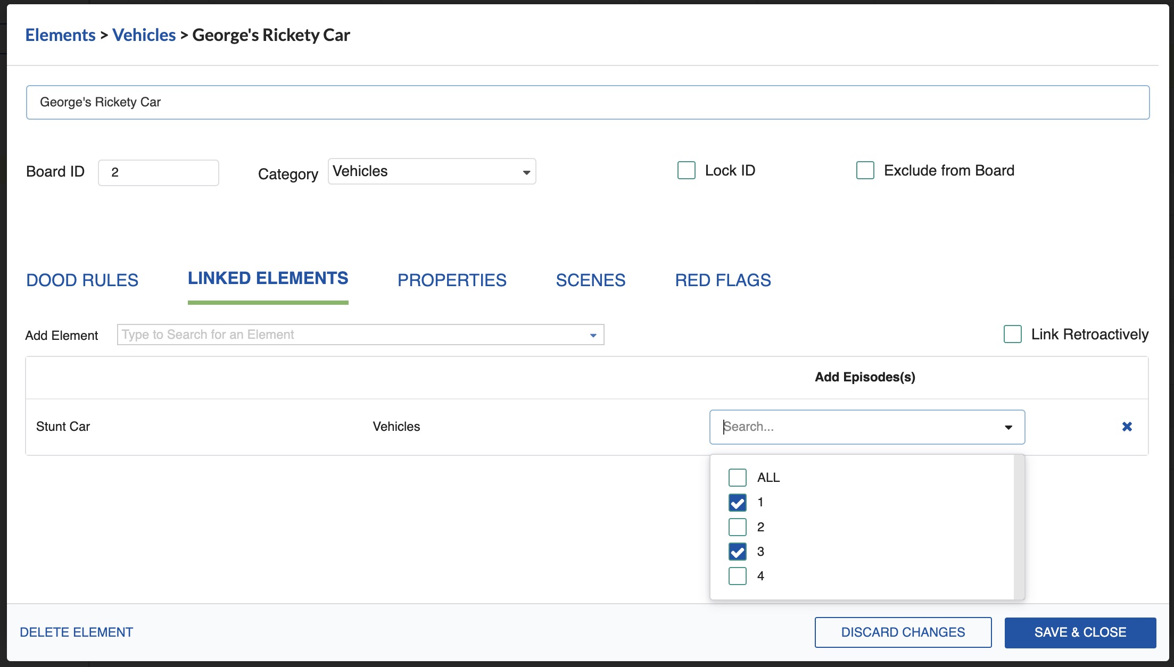
Task: Uncheck episode 3 checkbox
Action: click(x=737, y=552)
